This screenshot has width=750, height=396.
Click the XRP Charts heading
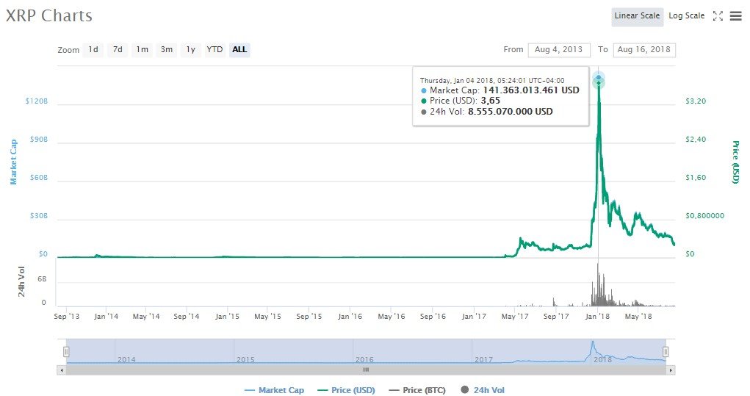[x=48, y=15]
